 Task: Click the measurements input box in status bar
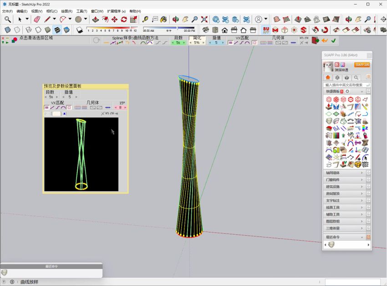pos(353,282)
